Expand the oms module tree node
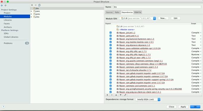Screen dimensions: 203x111 pos(31,11)
